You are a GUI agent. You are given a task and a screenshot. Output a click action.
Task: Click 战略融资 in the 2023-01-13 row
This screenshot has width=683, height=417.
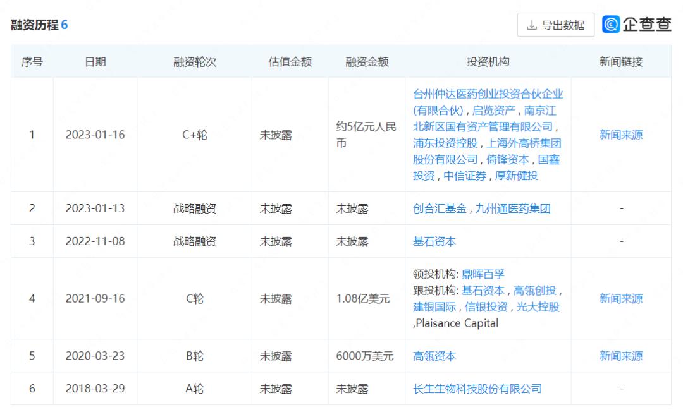point(195,209)
